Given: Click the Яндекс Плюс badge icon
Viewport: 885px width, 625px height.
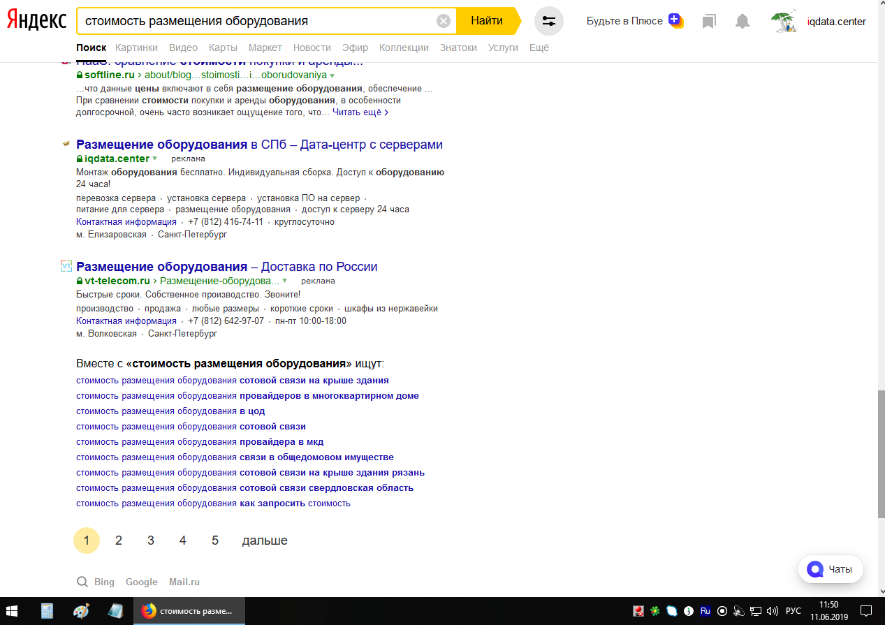Looking at the screenshot, I should point(675,20).
